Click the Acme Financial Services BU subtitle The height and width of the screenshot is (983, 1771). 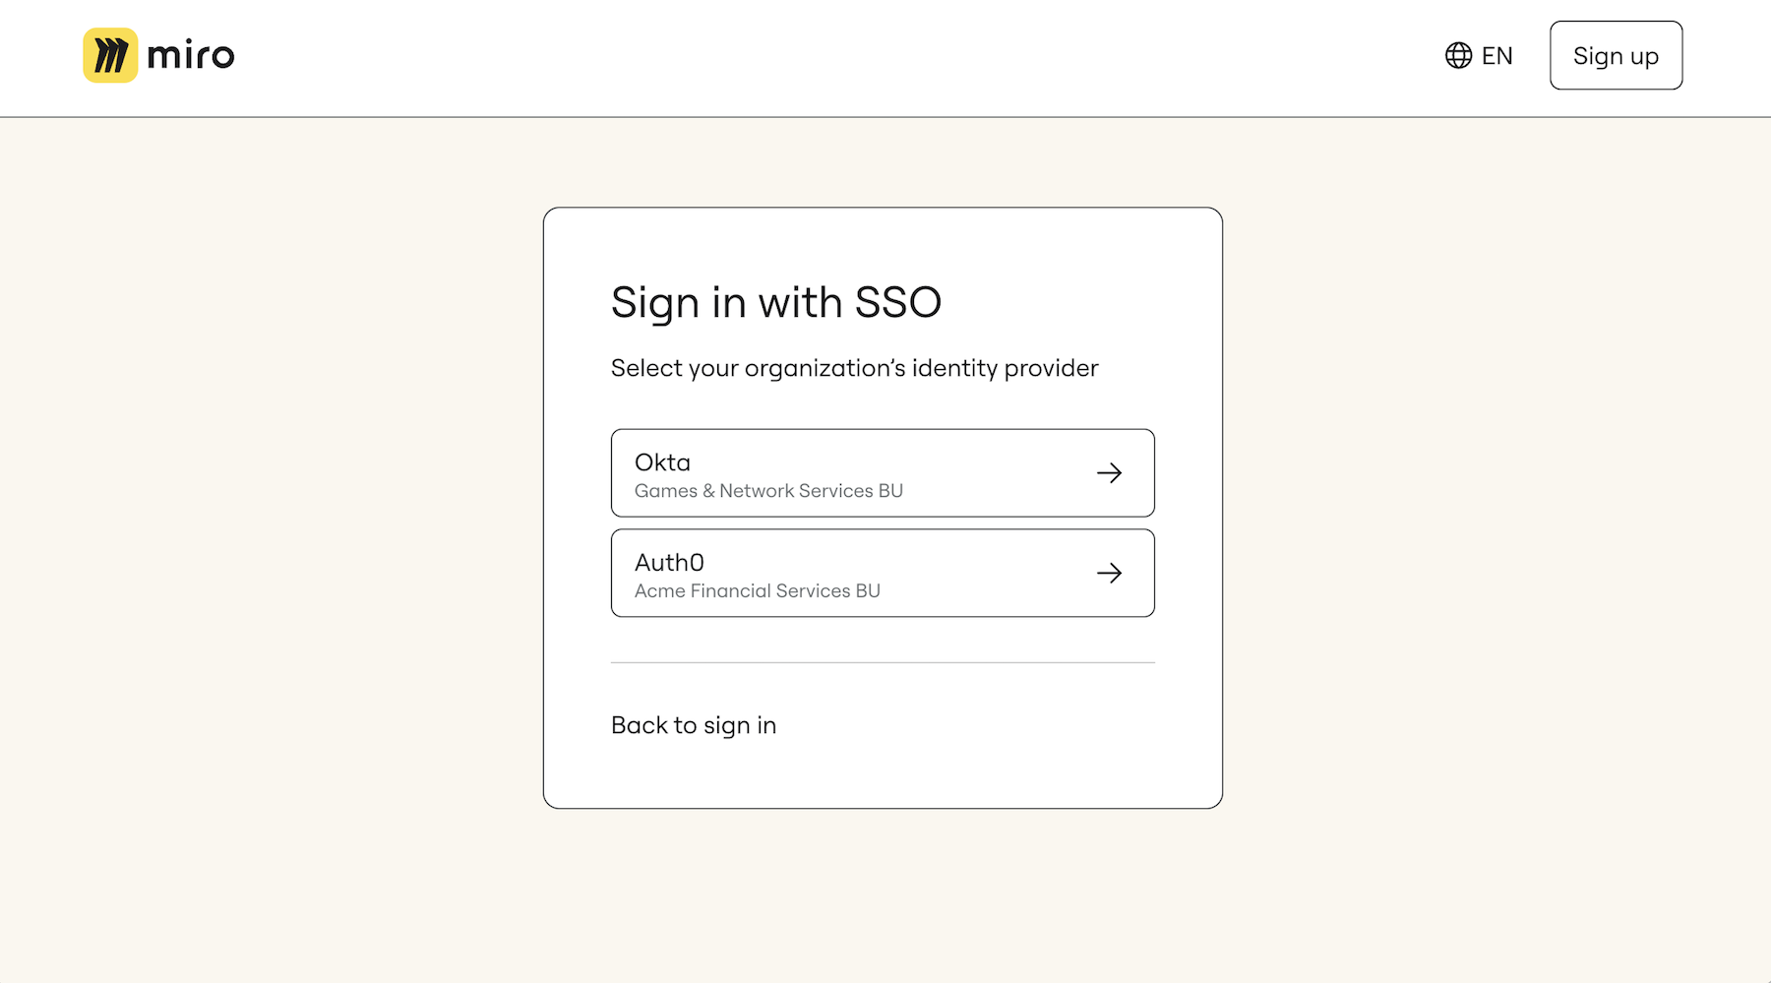(x=757, y=591)
